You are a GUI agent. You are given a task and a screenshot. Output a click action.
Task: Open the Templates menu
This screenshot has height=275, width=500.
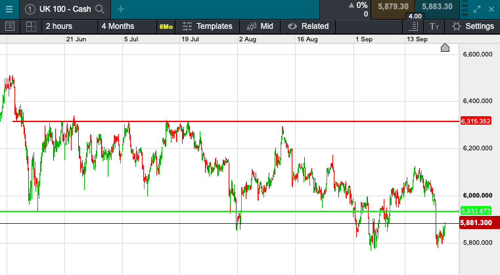click(x=208, y=26)
